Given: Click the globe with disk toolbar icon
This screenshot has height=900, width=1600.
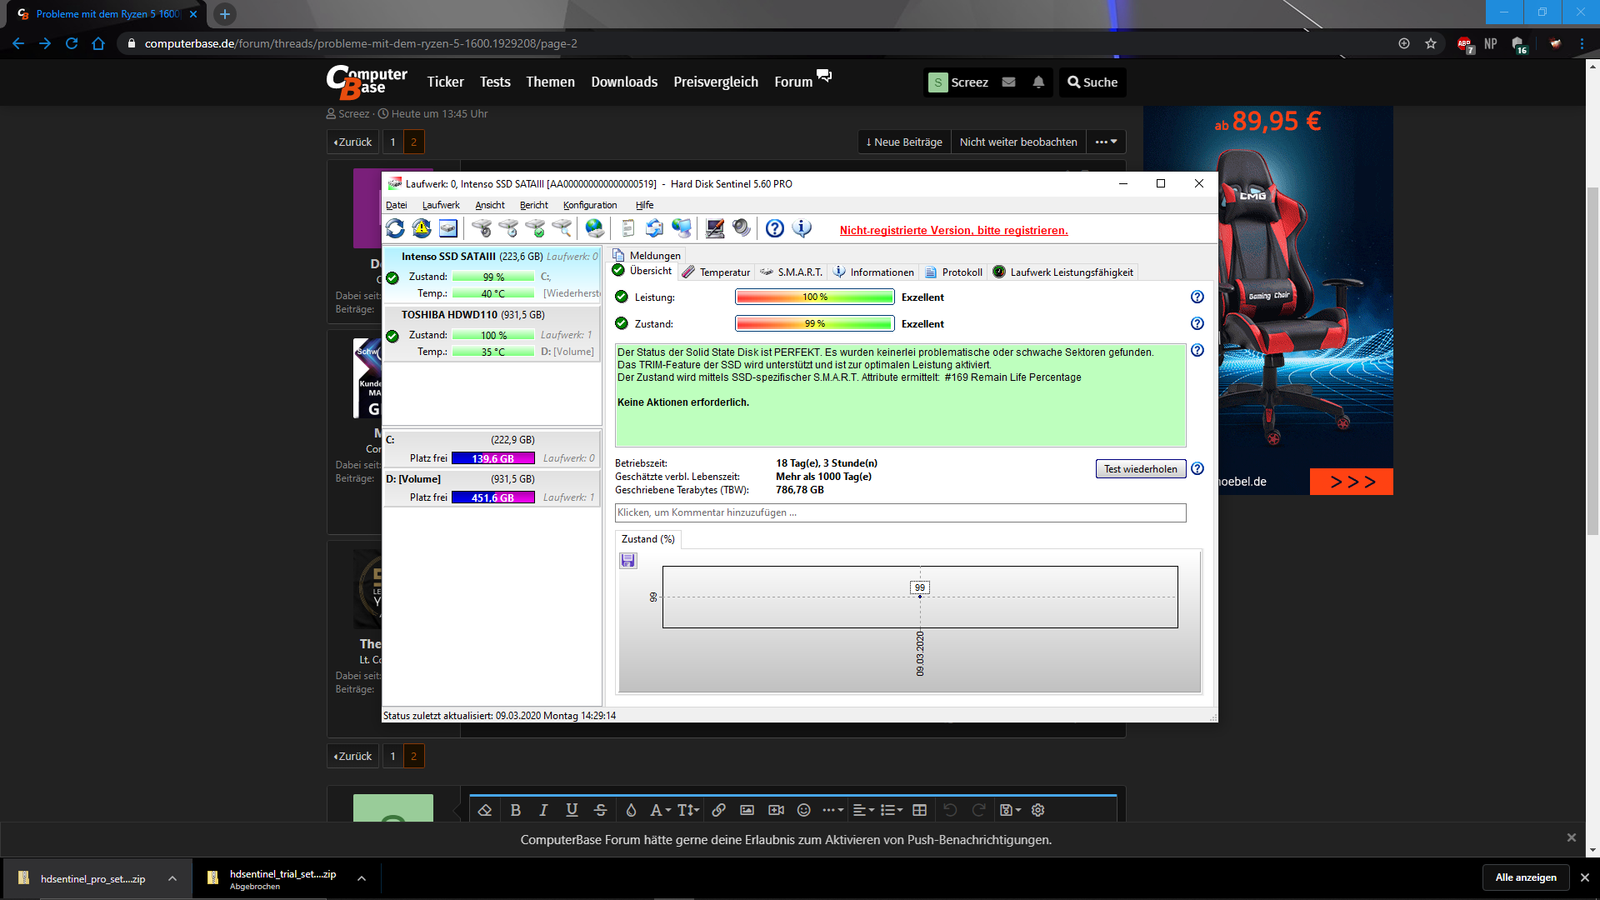Looking at the screenshot, I should pyautogui.click(x=594, y=228).
